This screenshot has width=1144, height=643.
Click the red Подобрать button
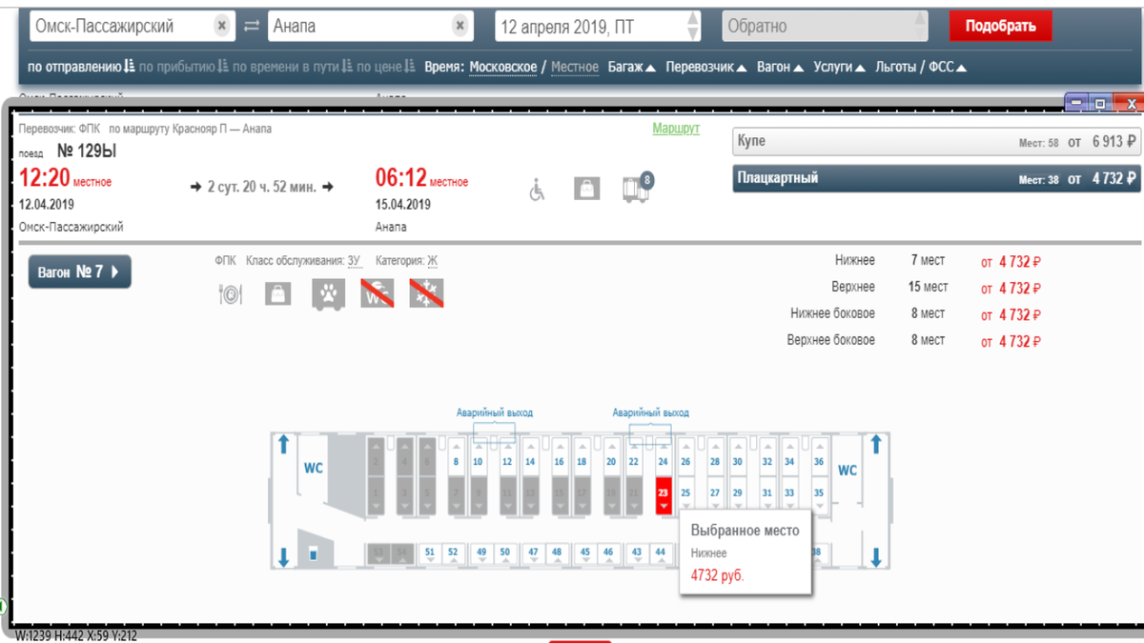(1000, 26)
